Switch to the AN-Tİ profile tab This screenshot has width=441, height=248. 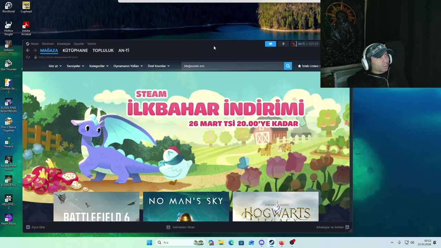pyautogui.click(x=124, y=50)
